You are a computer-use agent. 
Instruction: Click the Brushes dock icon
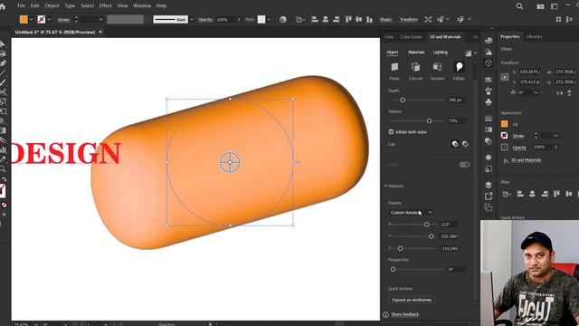tap(489, 91)
